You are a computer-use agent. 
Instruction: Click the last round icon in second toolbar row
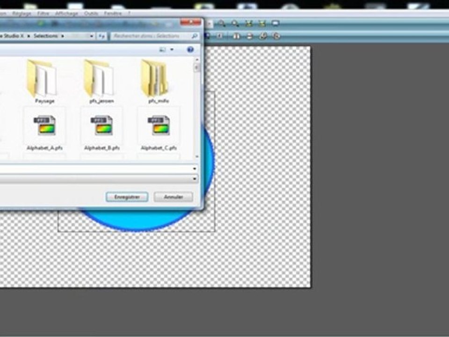point(276,36)
